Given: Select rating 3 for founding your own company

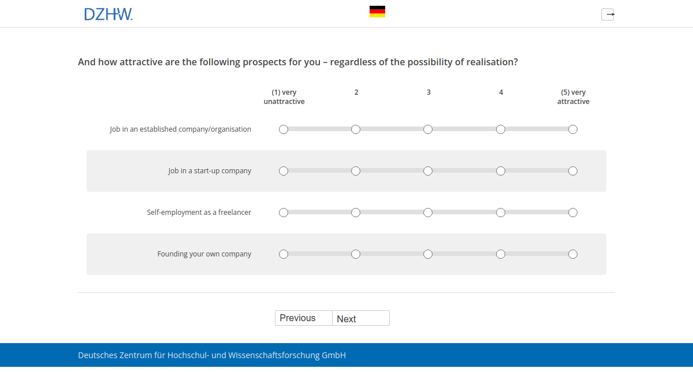Looking at the screenshot, I should click(428, 254).
